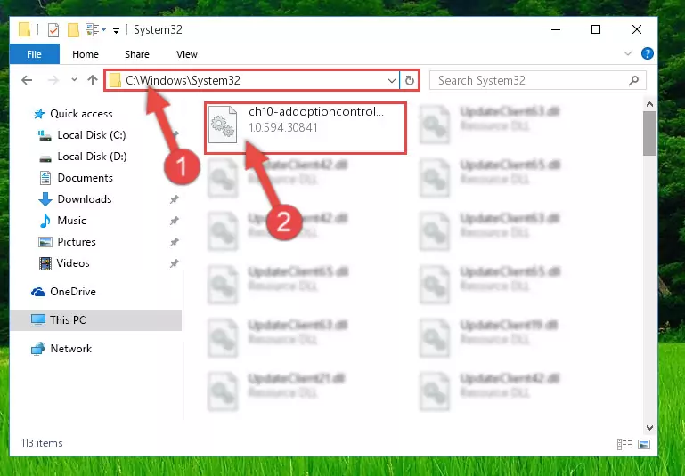Refresh the System32 folder view
685x476 pixels.
410,81
